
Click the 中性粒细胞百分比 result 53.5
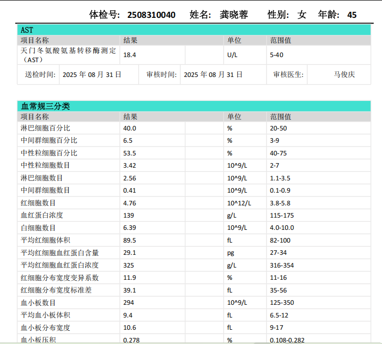(130, 153)
